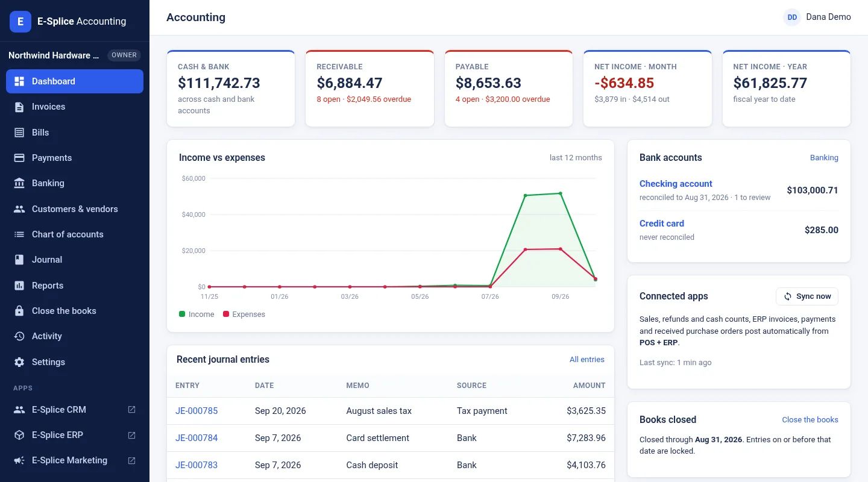Click Close the books link in Books closed
868x482 pixels.
pyautogui.click(x=810, y=420)
